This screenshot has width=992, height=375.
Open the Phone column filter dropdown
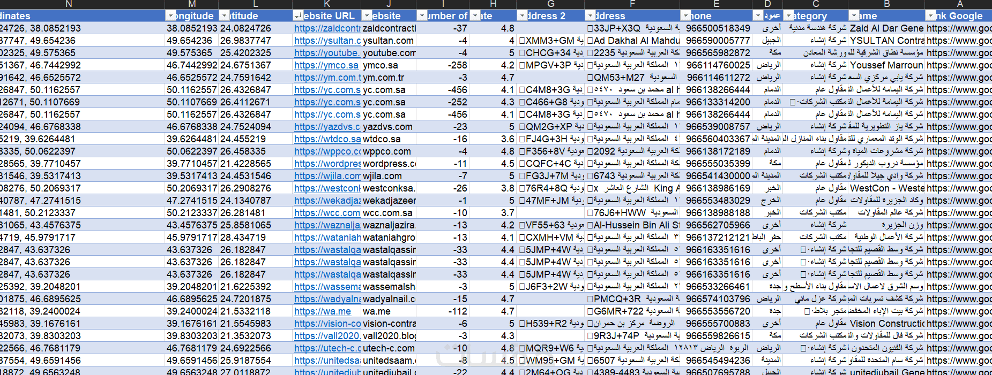click(685, 16)
